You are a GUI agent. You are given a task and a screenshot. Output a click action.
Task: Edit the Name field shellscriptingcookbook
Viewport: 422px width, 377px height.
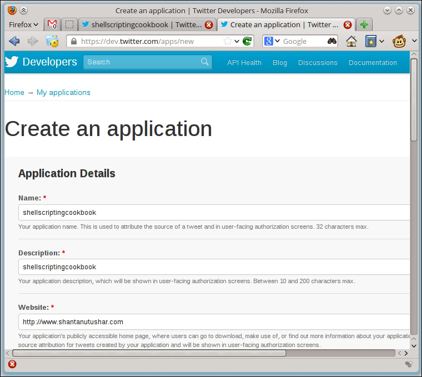(x=214, y=212)
